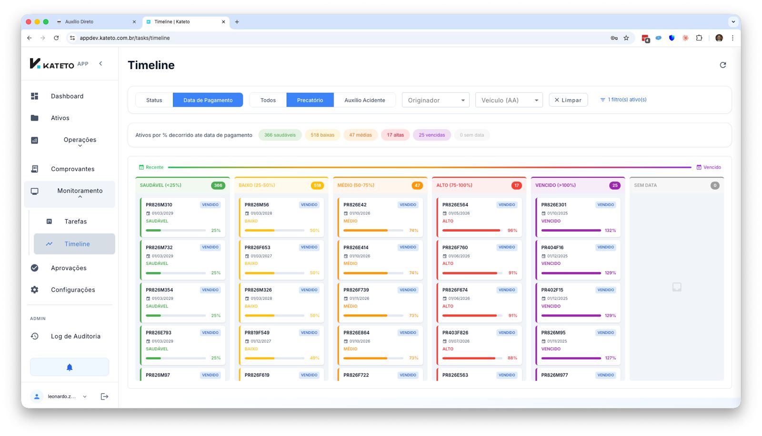762x436 pixels.
Task: Open Dashboard from the sidebar
Action: pos(67,96)
